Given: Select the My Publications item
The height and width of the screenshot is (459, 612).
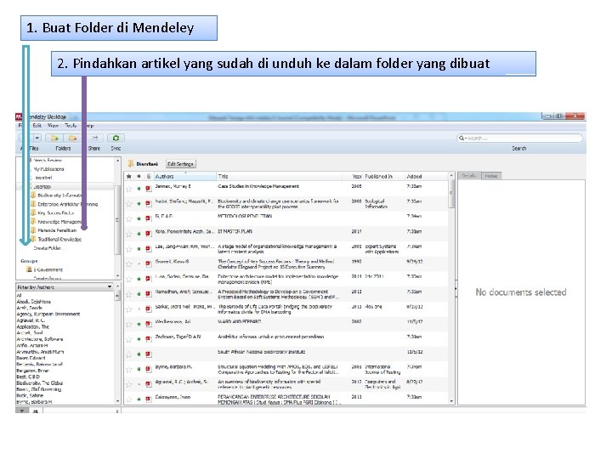Looking at the screenshot, I should [48, 169].
